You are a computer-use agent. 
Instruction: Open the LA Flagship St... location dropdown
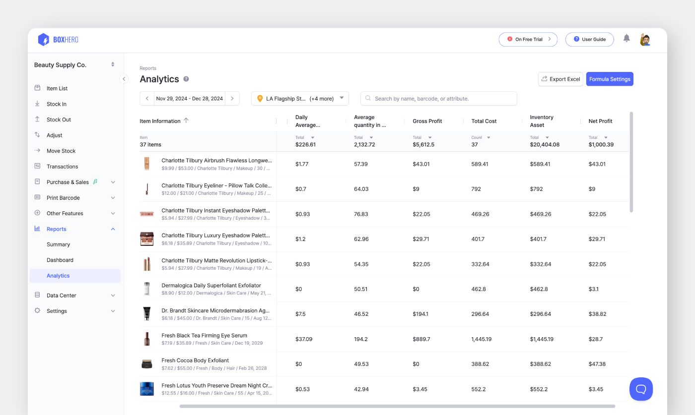pyautogui.click(x=300, y=99)
